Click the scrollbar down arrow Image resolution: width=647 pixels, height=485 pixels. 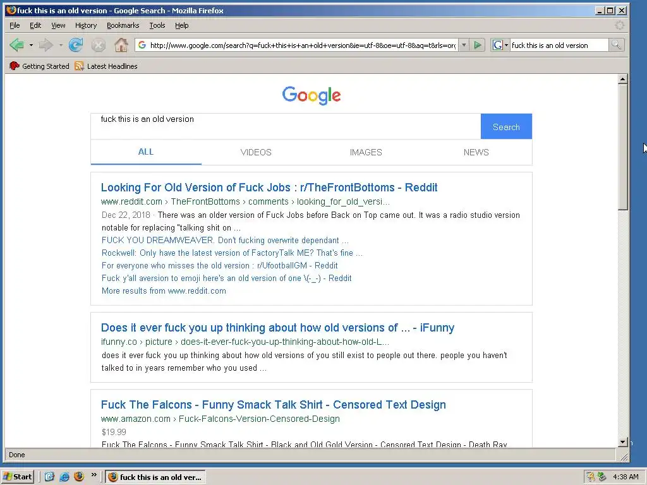[623, 442]
